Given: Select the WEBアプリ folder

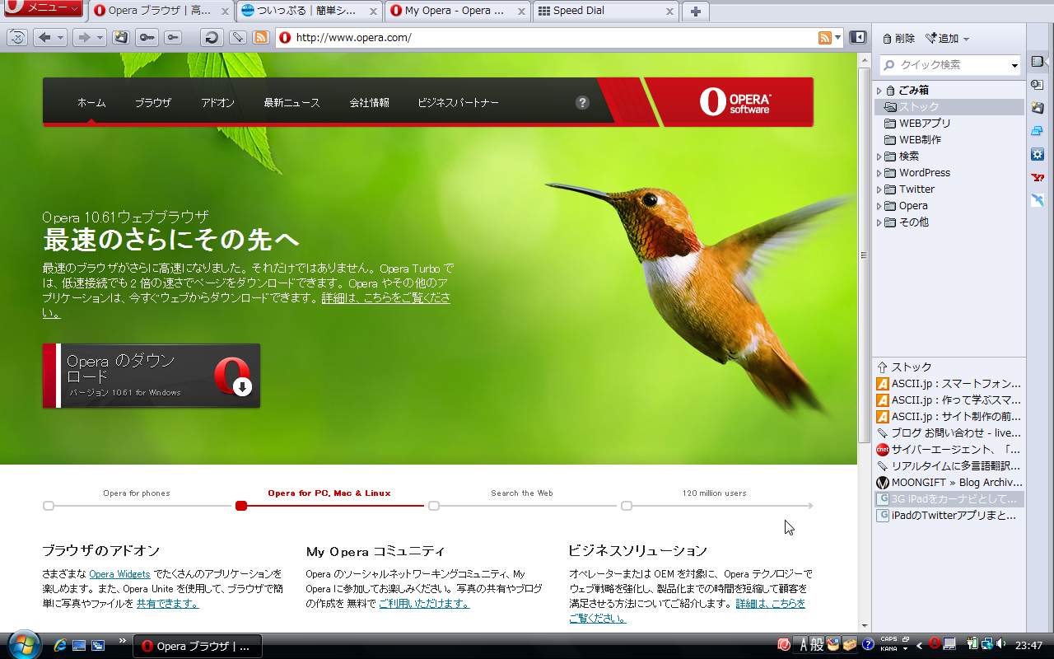Looking at the screenshot, I should pyautogui.click(x=925, y=124).
